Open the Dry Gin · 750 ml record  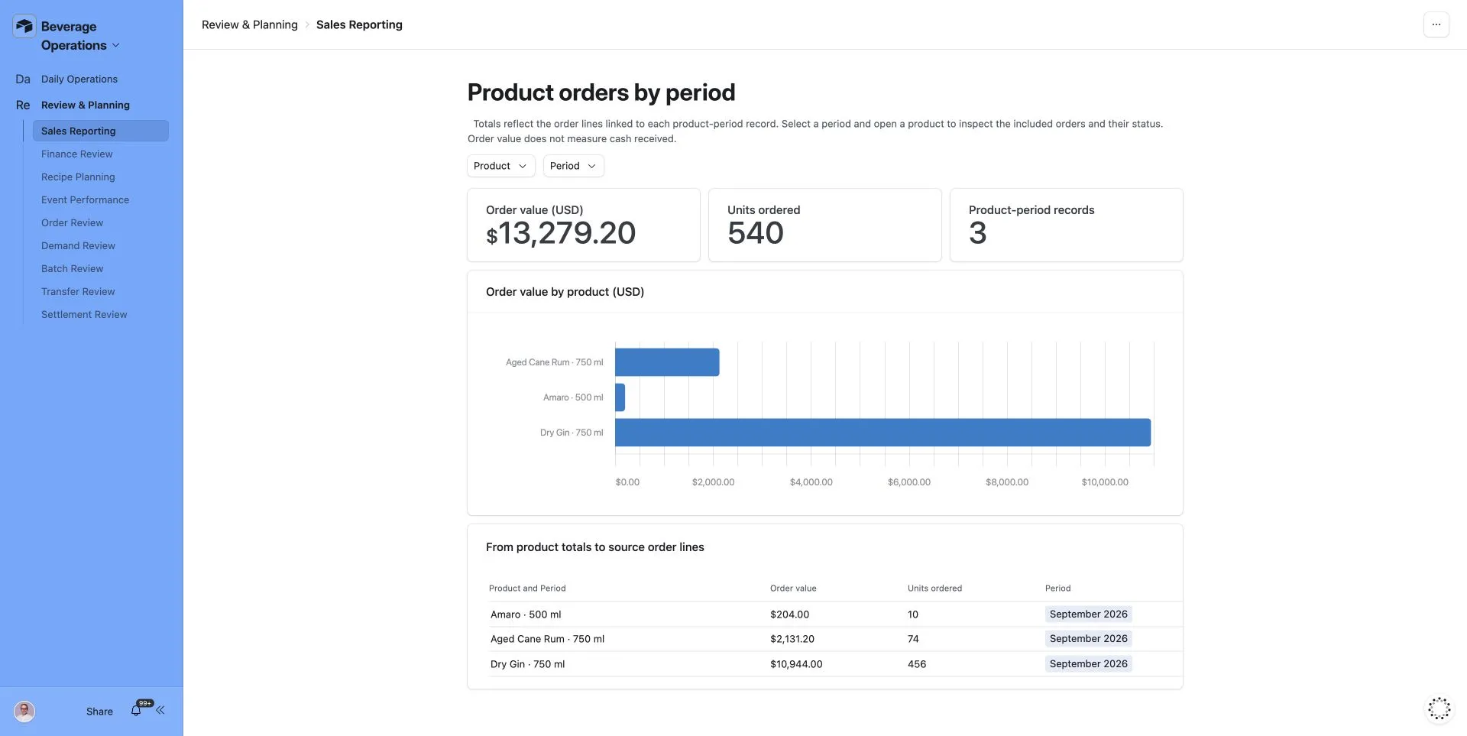point(527,664)
